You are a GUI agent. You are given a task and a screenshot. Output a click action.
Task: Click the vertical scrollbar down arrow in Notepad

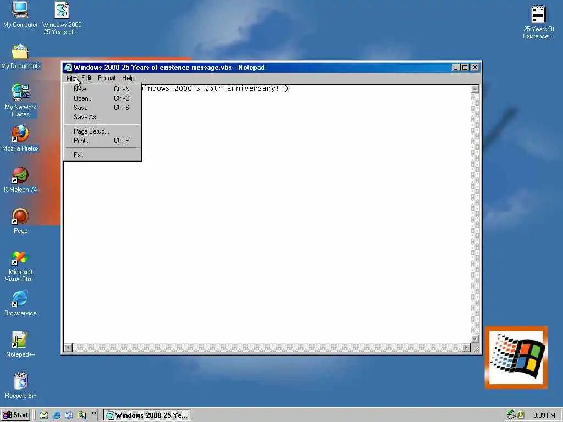click(474, 339)
